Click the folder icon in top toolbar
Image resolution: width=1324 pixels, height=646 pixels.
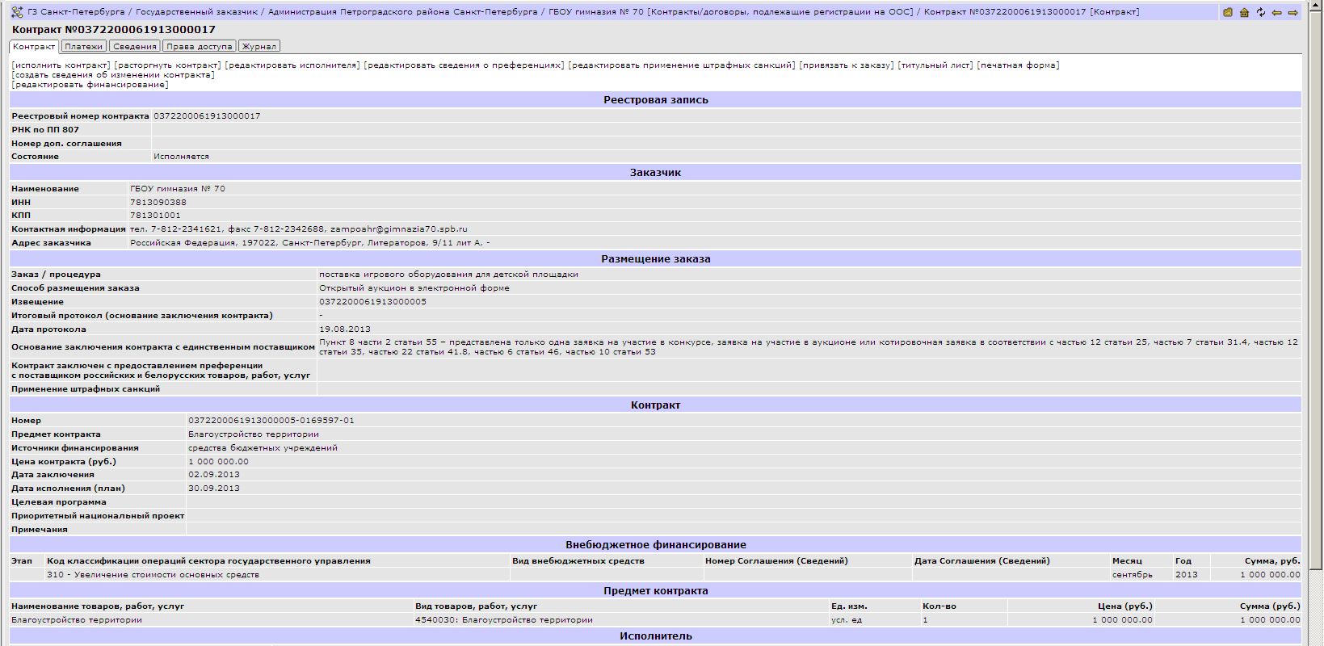pos(1228,12)
